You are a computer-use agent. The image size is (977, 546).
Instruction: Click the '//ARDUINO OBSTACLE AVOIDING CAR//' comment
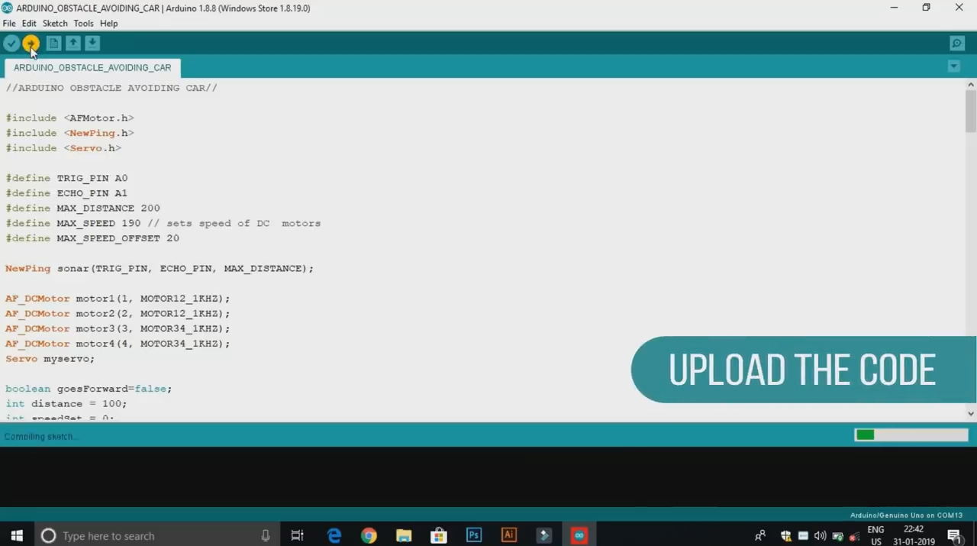(111, 88)
